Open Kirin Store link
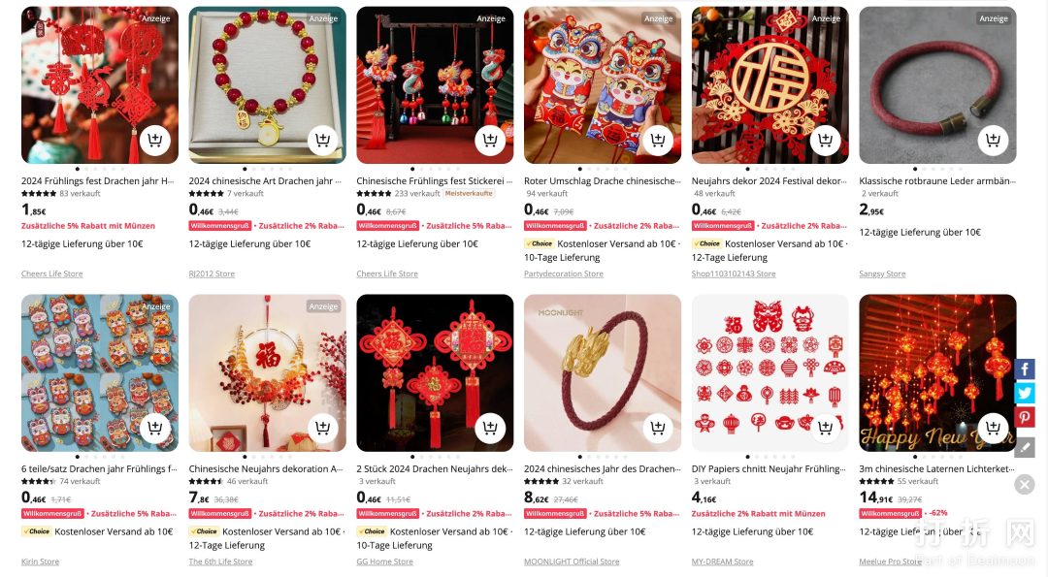 (x=40, y=561)
